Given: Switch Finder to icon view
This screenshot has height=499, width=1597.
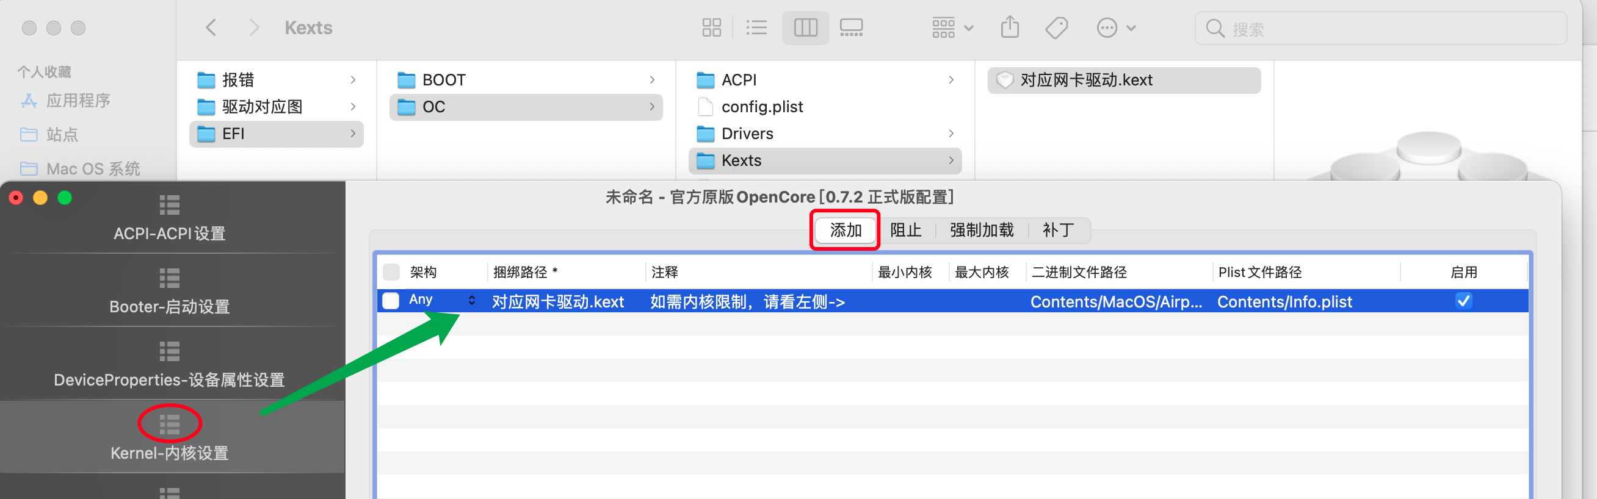Looking at the screenshot, I should tap(711, 28).
